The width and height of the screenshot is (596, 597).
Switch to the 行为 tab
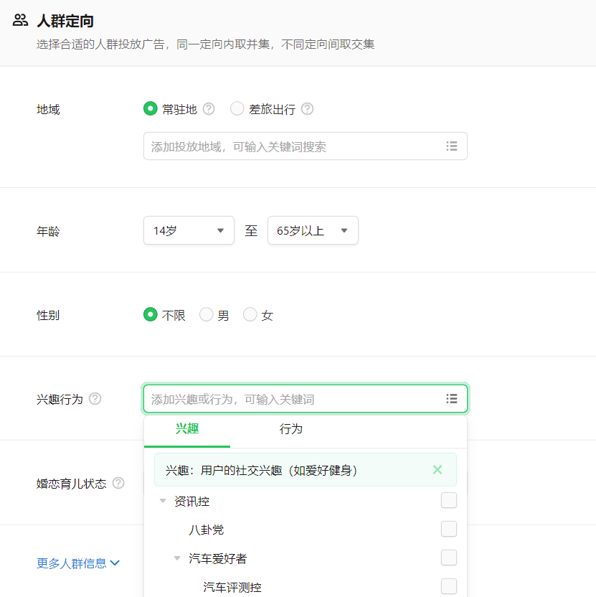(x=290, y=428)
